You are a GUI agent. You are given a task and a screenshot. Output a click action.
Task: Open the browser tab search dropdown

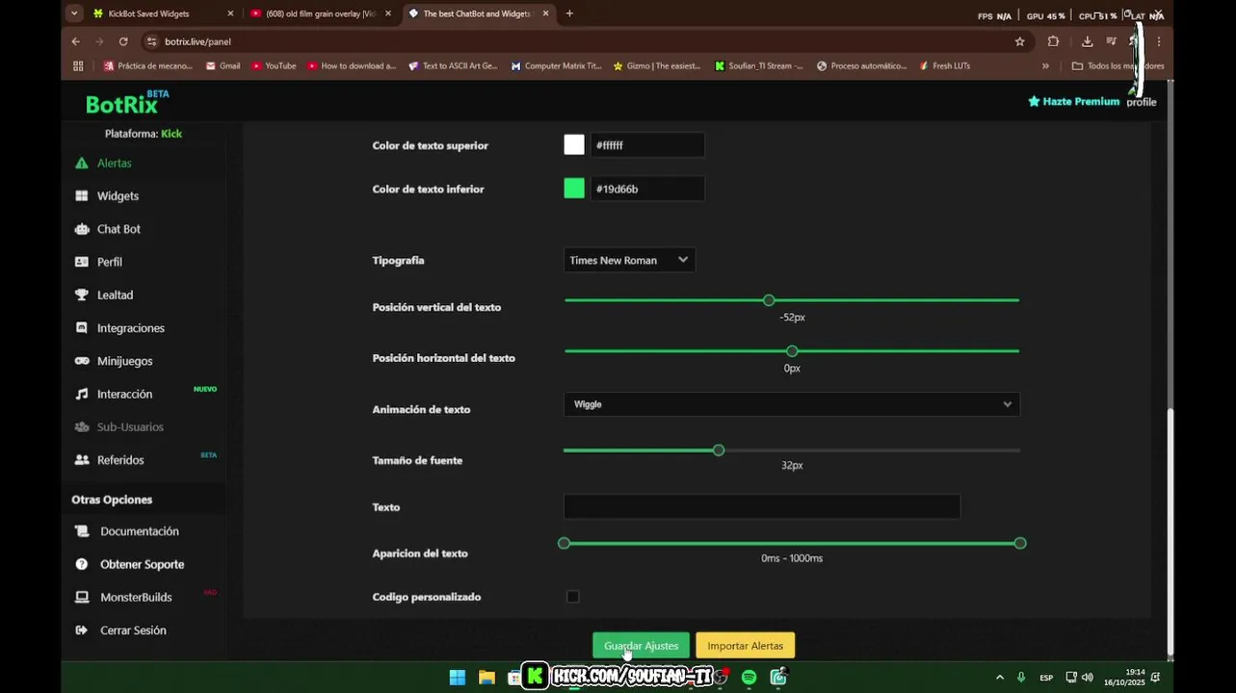[x=75, y=13]
